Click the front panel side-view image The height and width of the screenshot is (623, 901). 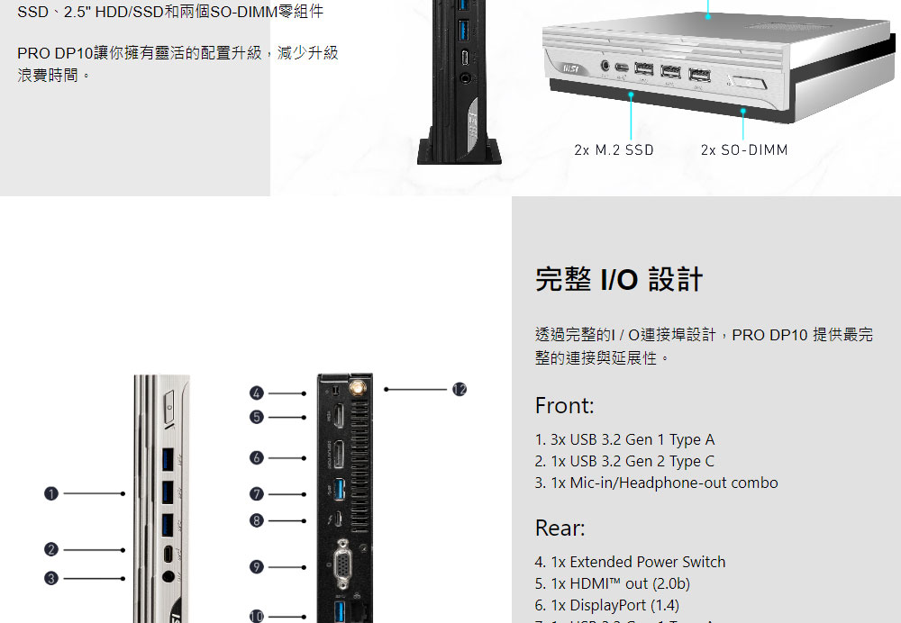[x=162, y=499]
